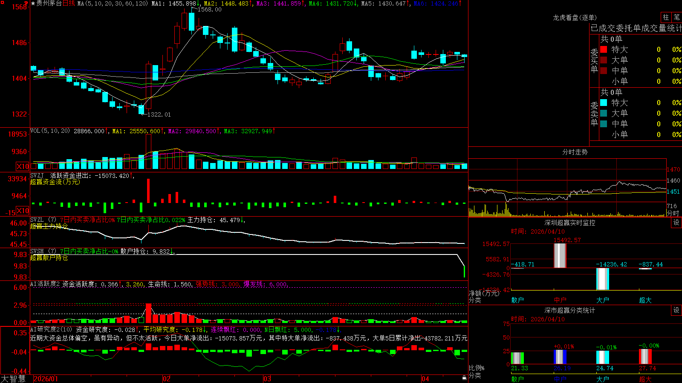Click the 1322.01 low price marker
The width and height of the screenshot is (682, 383).
[159, 114]
